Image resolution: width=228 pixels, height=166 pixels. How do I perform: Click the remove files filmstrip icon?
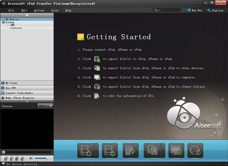108,150
